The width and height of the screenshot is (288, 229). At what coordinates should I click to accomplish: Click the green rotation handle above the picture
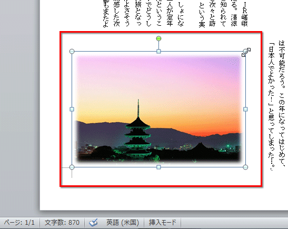point(158,38)
